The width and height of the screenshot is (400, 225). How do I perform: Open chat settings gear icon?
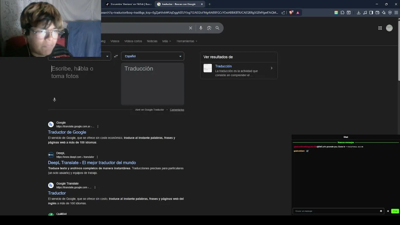coord(388,211)
